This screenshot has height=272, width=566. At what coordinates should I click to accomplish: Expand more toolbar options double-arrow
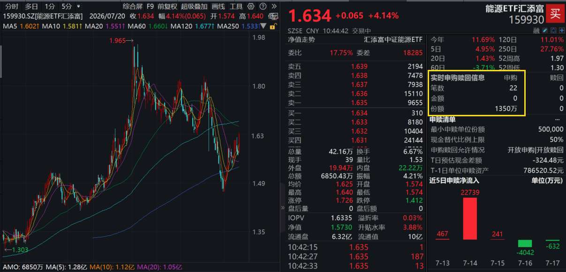(273, 7)
